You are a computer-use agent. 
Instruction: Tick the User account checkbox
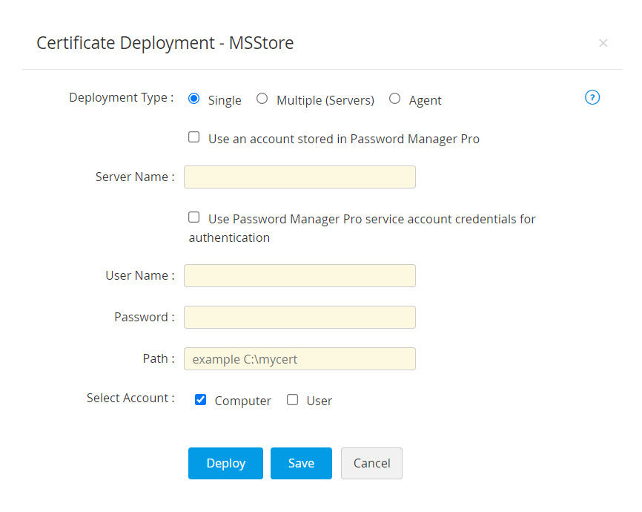point(292,400)
